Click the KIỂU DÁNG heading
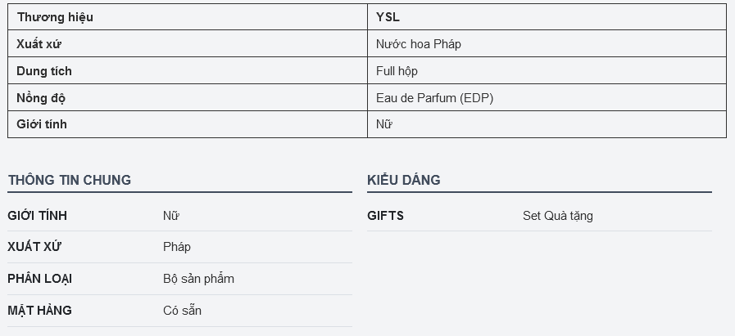This screenshot has height=336, width=735. tap(404, 180)
